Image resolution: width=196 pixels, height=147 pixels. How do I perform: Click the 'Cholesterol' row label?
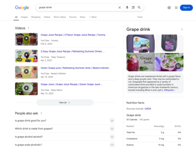point(132,139)
